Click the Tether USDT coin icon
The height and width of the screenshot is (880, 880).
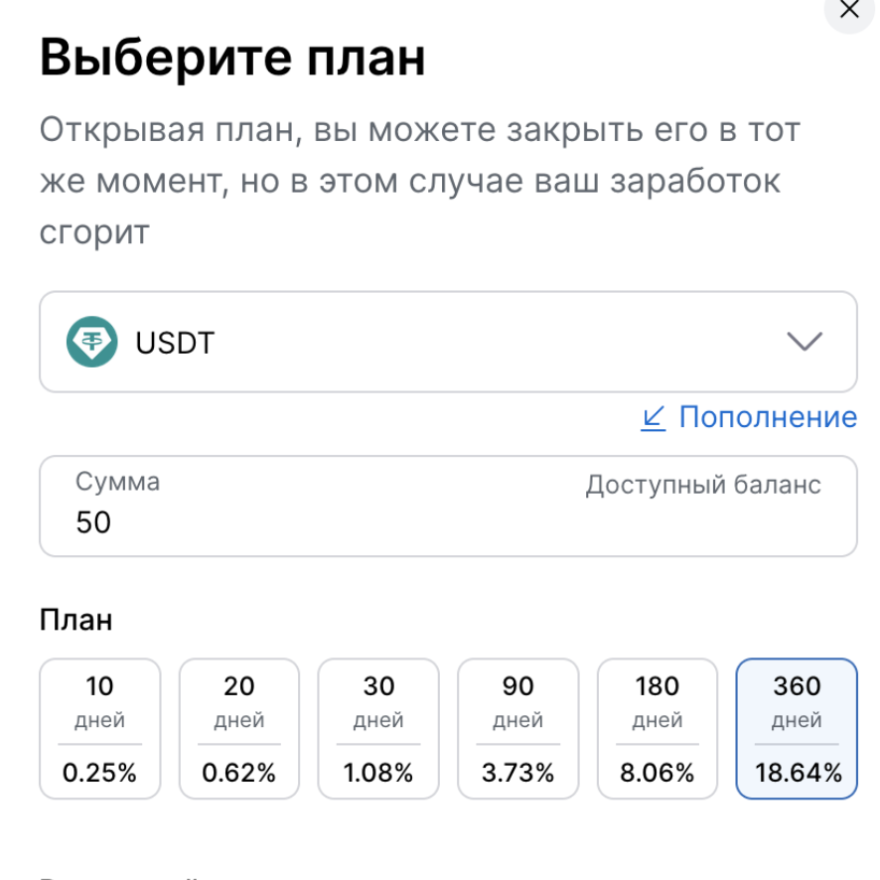(91, 342)
